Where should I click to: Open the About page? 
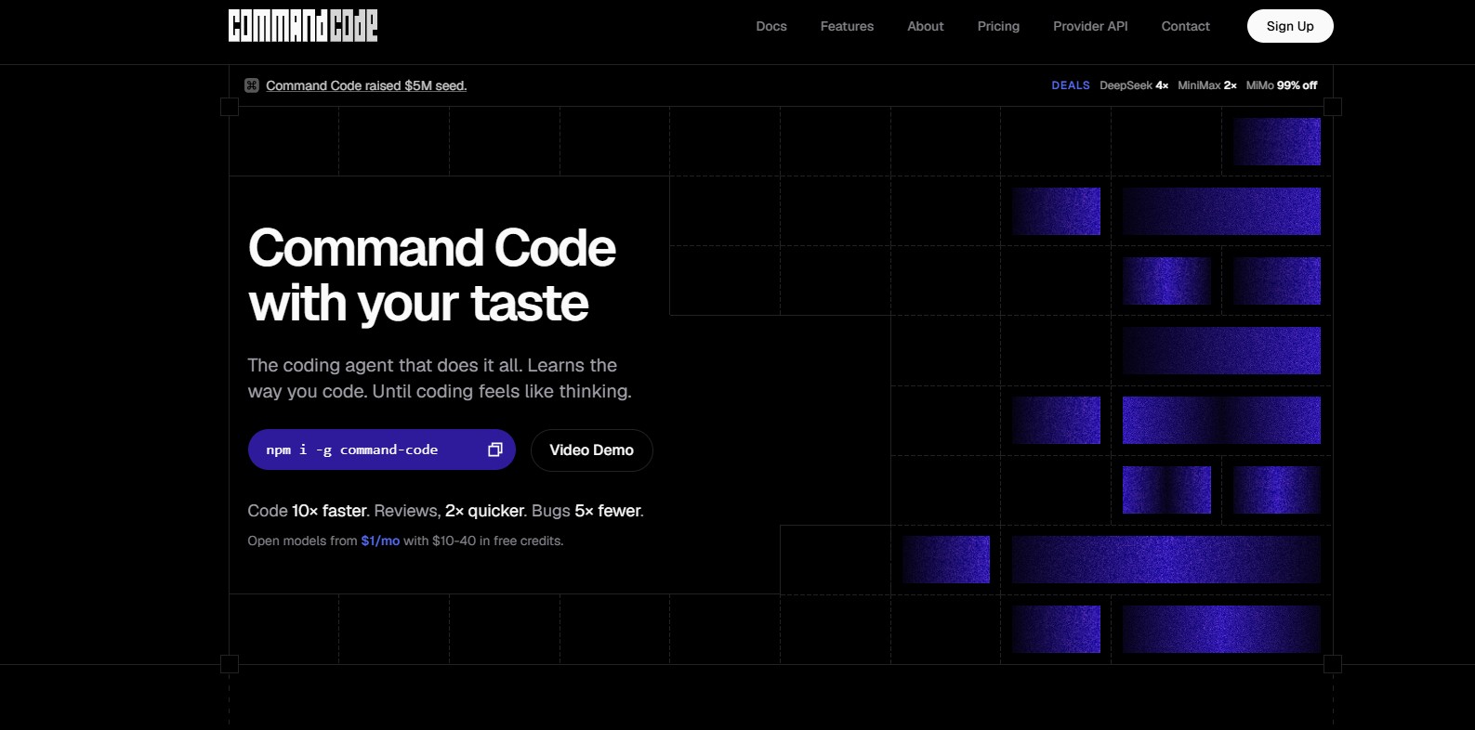pyautogui.click(x=926, y=26)
